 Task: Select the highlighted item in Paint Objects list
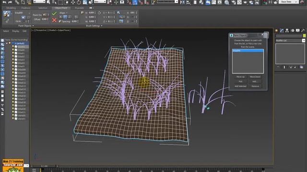248,51
